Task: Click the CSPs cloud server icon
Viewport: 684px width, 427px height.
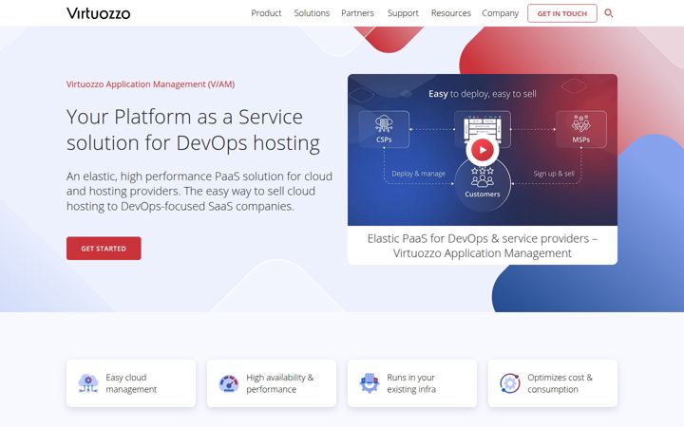Action: (384, 124)
